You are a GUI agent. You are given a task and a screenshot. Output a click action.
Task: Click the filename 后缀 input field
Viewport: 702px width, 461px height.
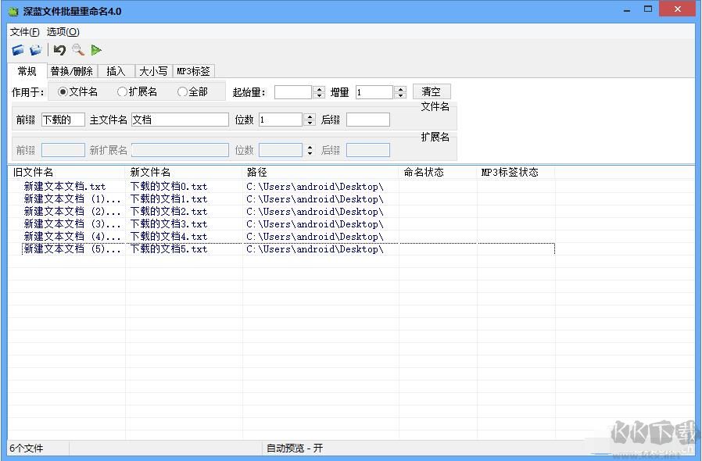click(x=368, y=120)
